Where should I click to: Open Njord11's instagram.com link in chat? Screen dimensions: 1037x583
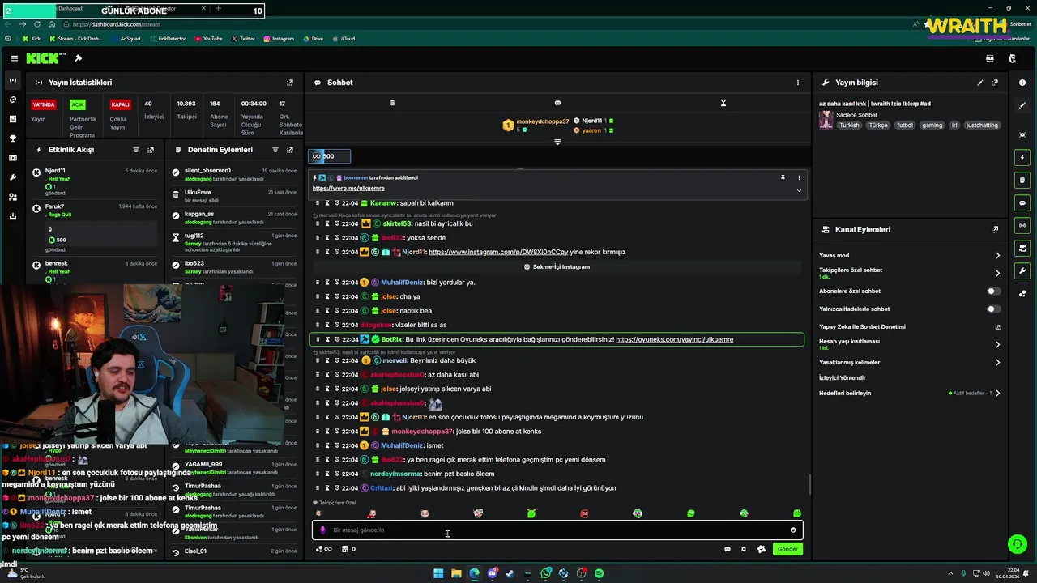coord(498,252)
